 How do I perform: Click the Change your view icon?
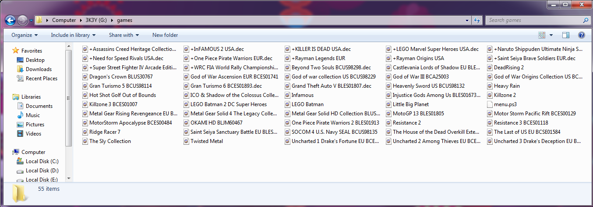point(542,35)
